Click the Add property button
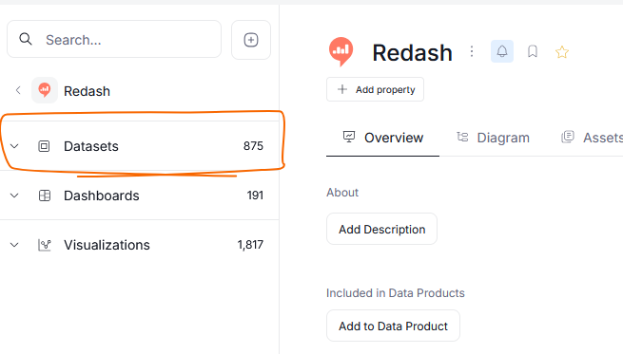 [x=375, y=89]
